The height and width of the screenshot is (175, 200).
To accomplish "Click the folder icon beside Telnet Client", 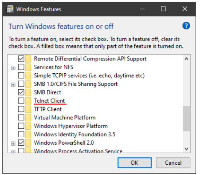I will tap(28, 101).
